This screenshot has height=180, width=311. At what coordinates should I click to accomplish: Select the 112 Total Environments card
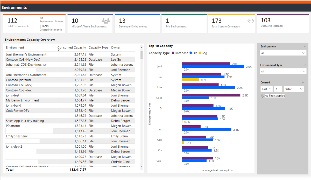(20, 23)
